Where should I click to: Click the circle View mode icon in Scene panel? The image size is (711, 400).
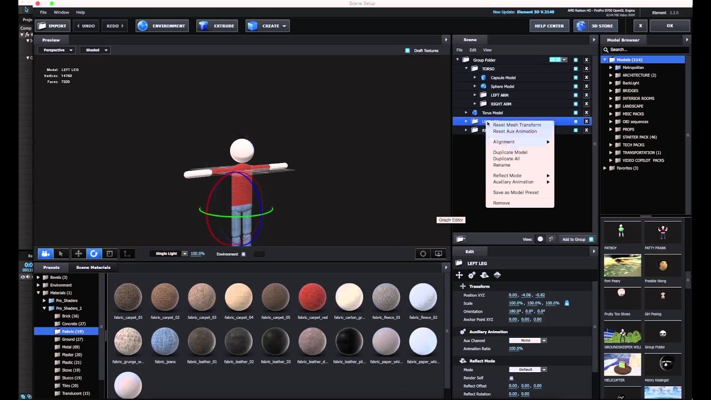(540, 239)
